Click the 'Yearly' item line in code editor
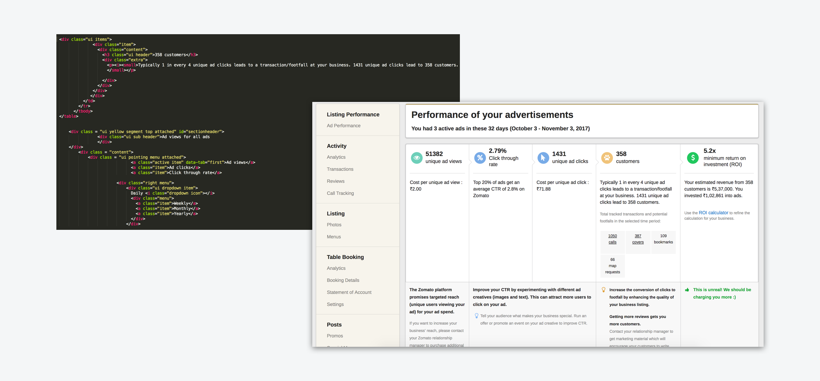The width and height of the screenshot is (820, 381). coord(167,214)
